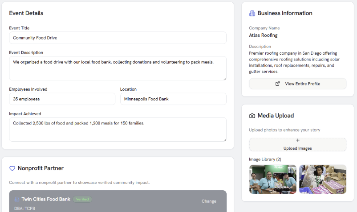Screen dimensions: 357x212
Task: Click the Verified badge on the nonprofit
Action: pos(82,200)
